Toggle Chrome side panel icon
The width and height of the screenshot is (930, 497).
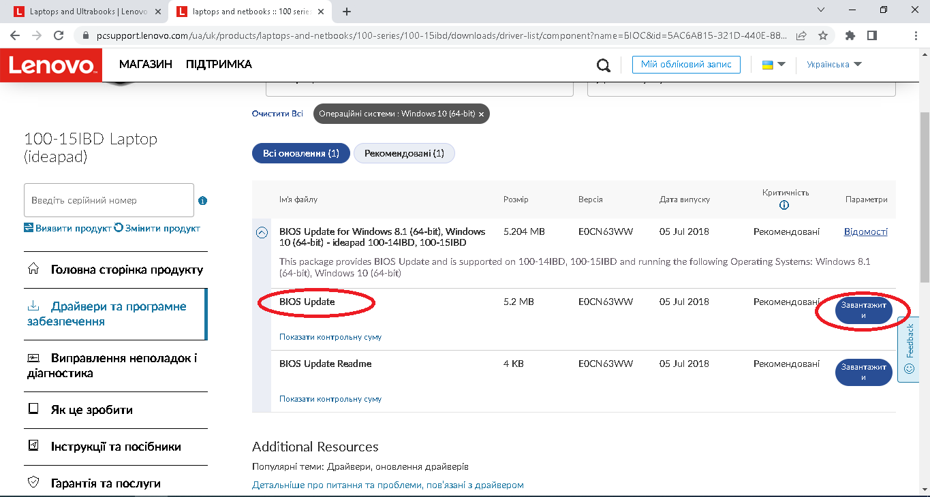coord(871,35)
